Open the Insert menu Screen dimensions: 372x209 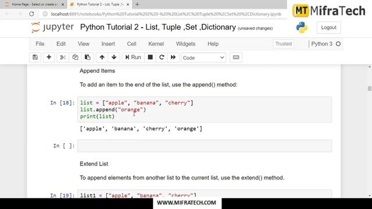pyautogui.click(x=108, y=44)
